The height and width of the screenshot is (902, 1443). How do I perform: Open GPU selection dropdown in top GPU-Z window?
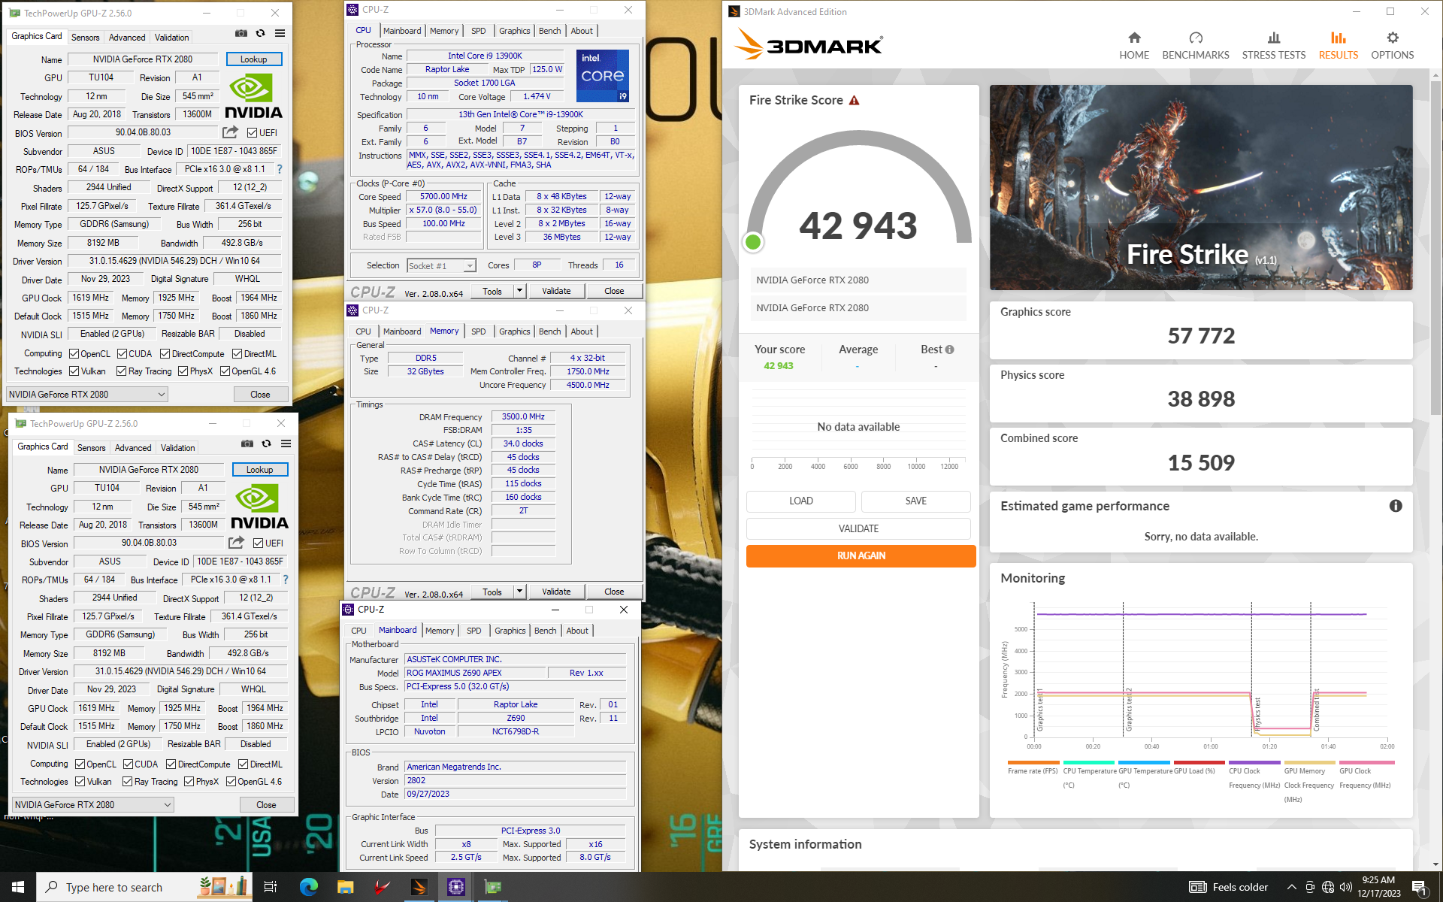(x=87, y=394)
